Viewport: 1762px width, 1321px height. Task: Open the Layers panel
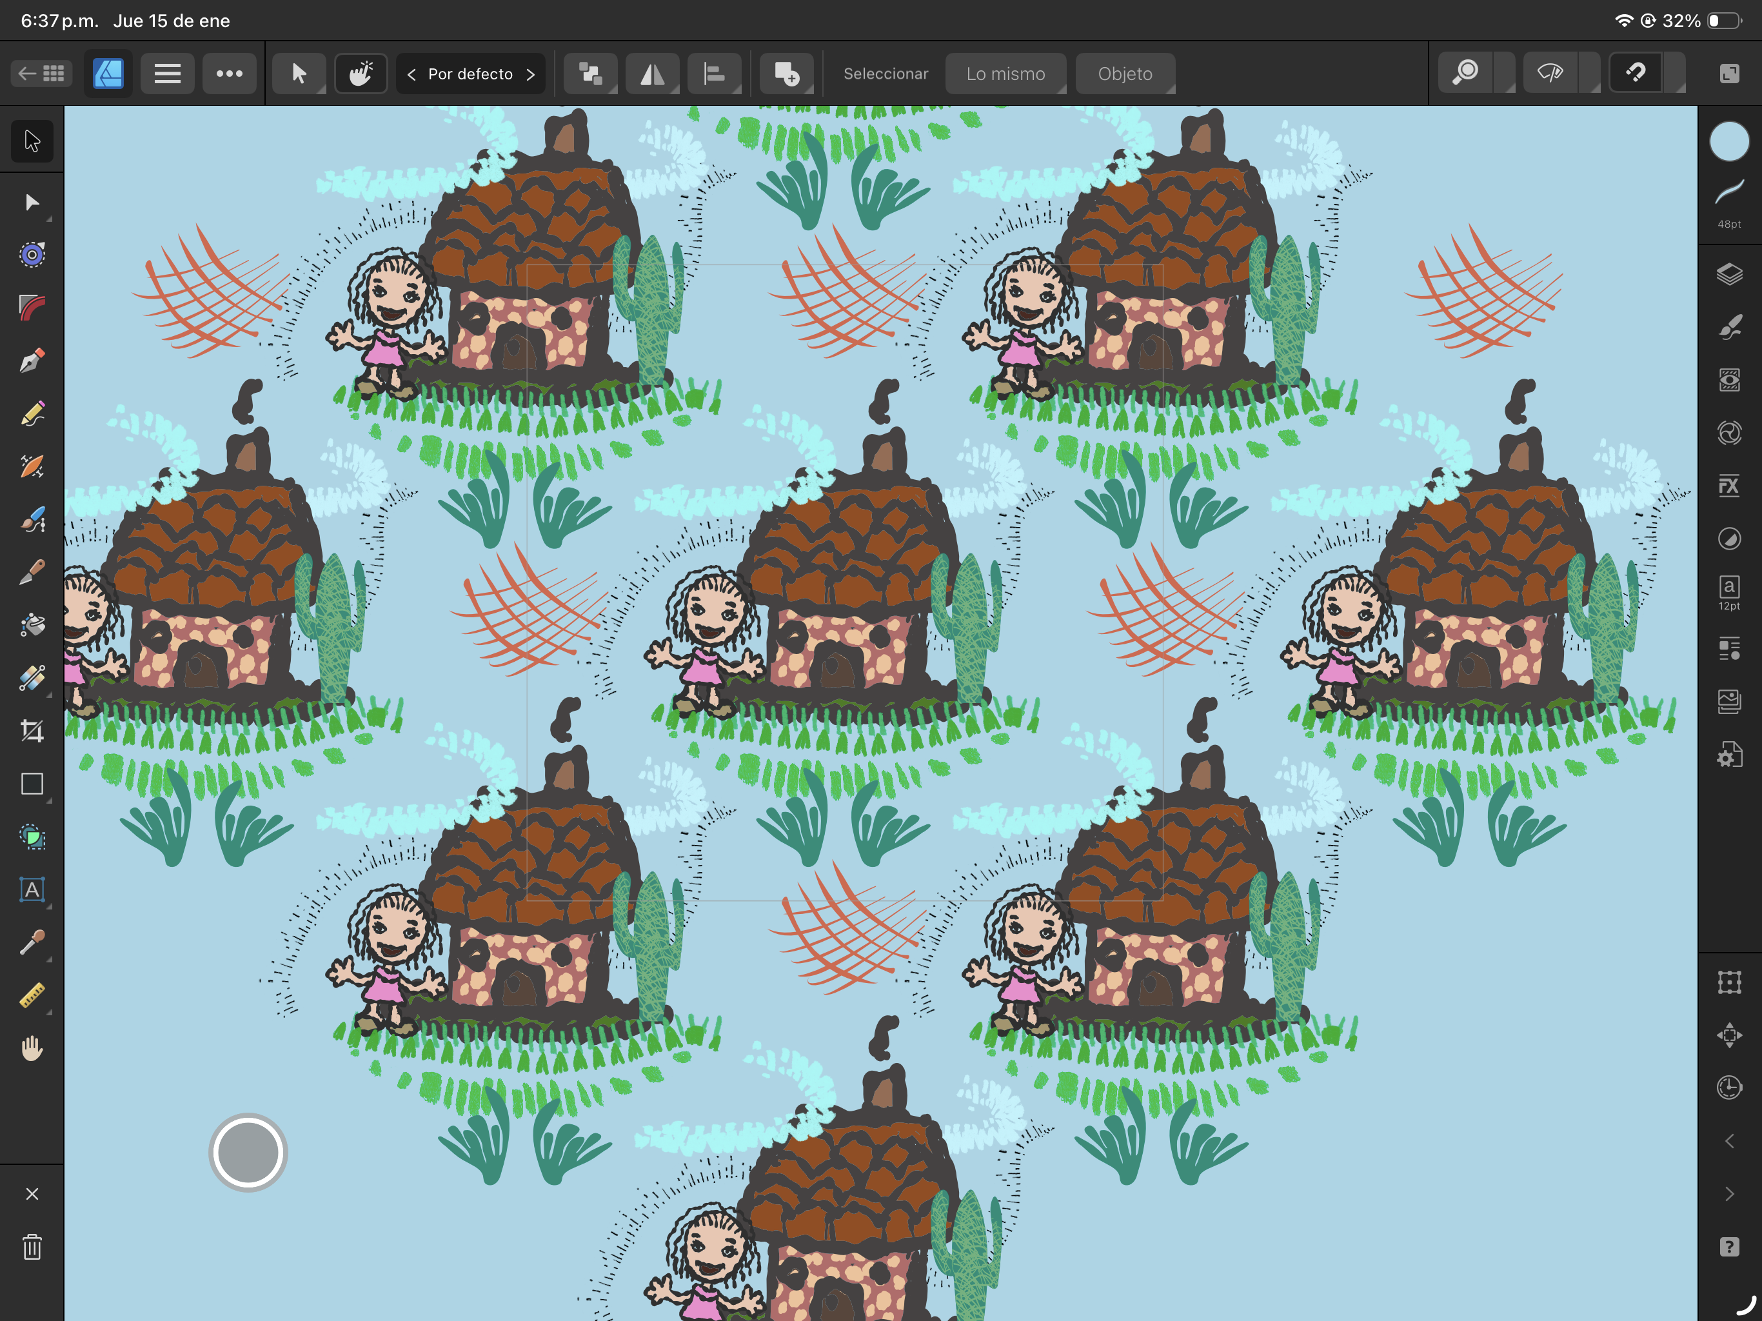point(1729,274)
